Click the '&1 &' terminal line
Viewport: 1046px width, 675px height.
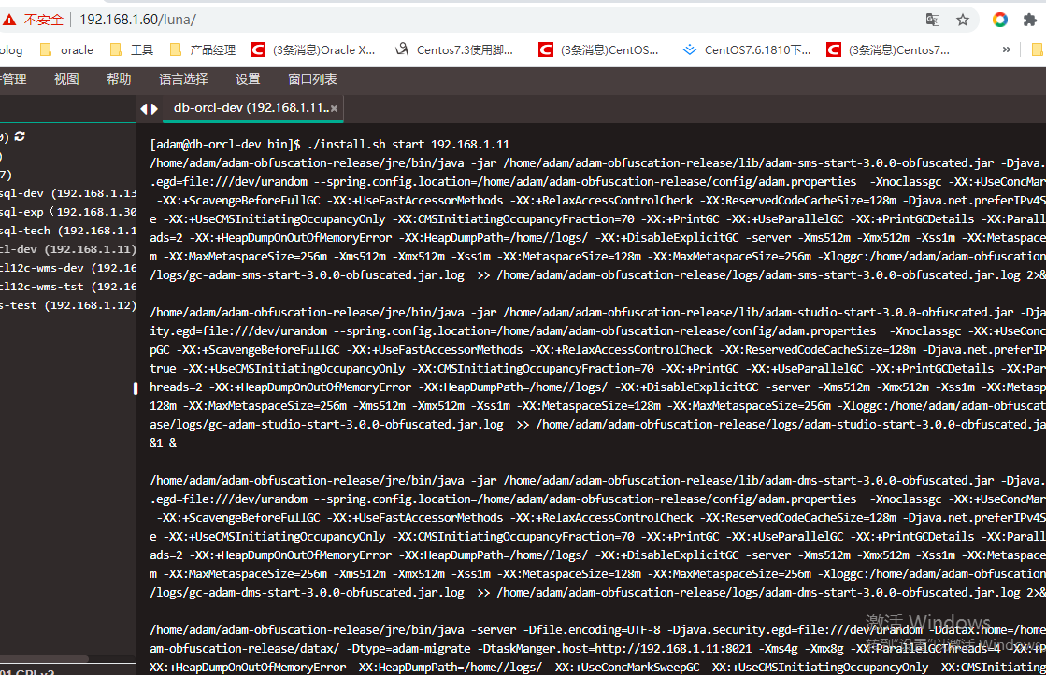pos(164,443)
